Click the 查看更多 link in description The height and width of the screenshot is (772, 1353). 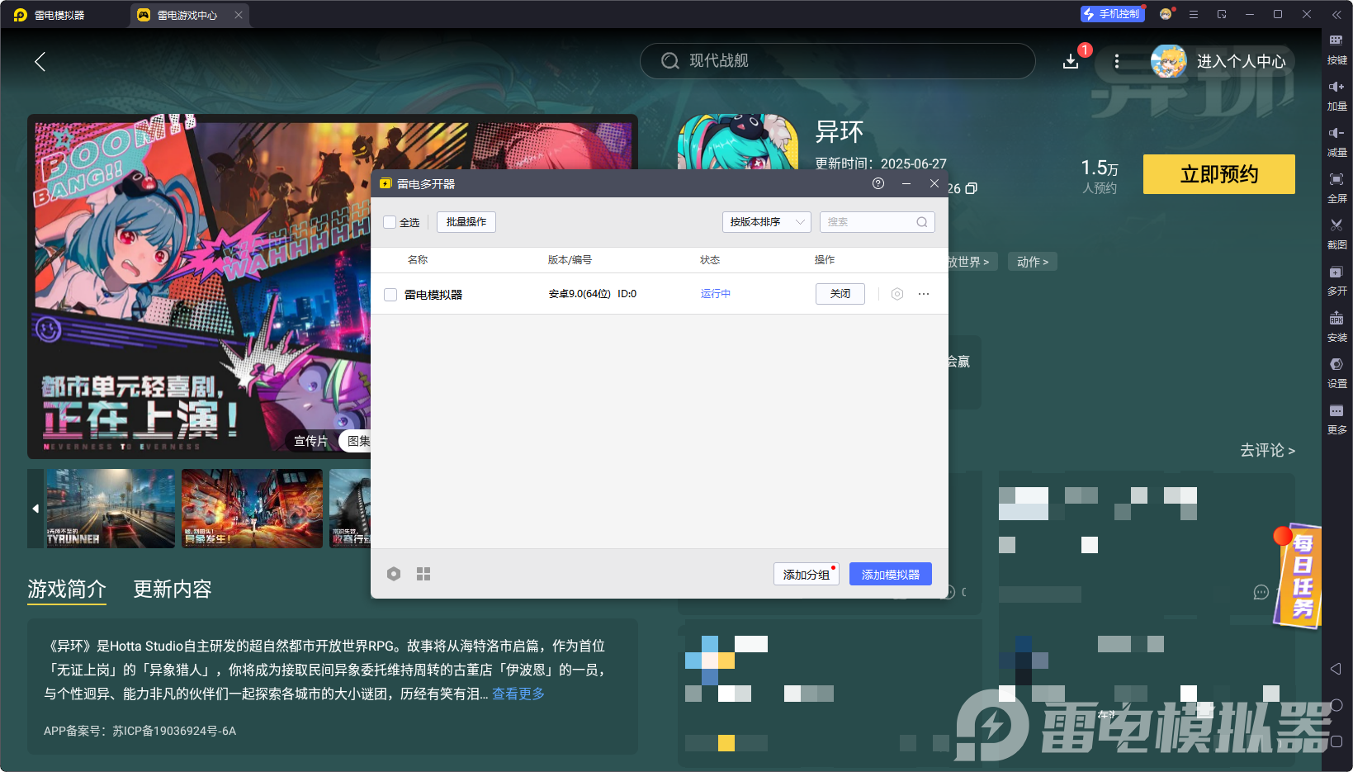coord(518,694)
